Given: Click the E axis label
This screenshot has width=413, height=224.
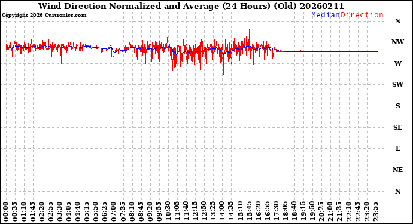Looking at the screenshot, I should click(x=397, y=148).
